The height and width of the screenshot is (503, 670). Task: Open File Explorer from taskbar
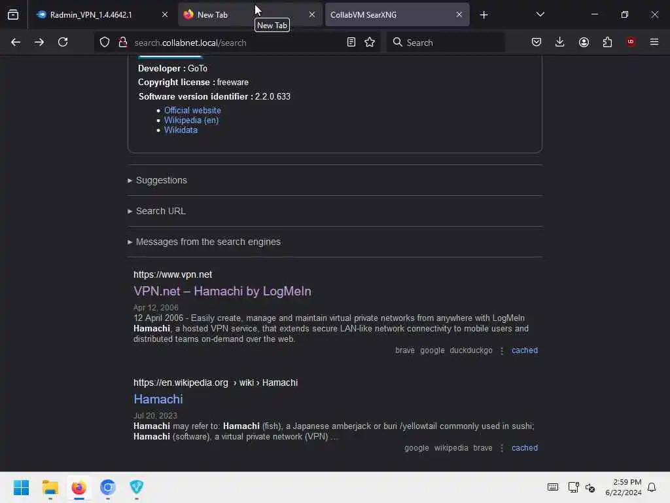coord(50,487)
